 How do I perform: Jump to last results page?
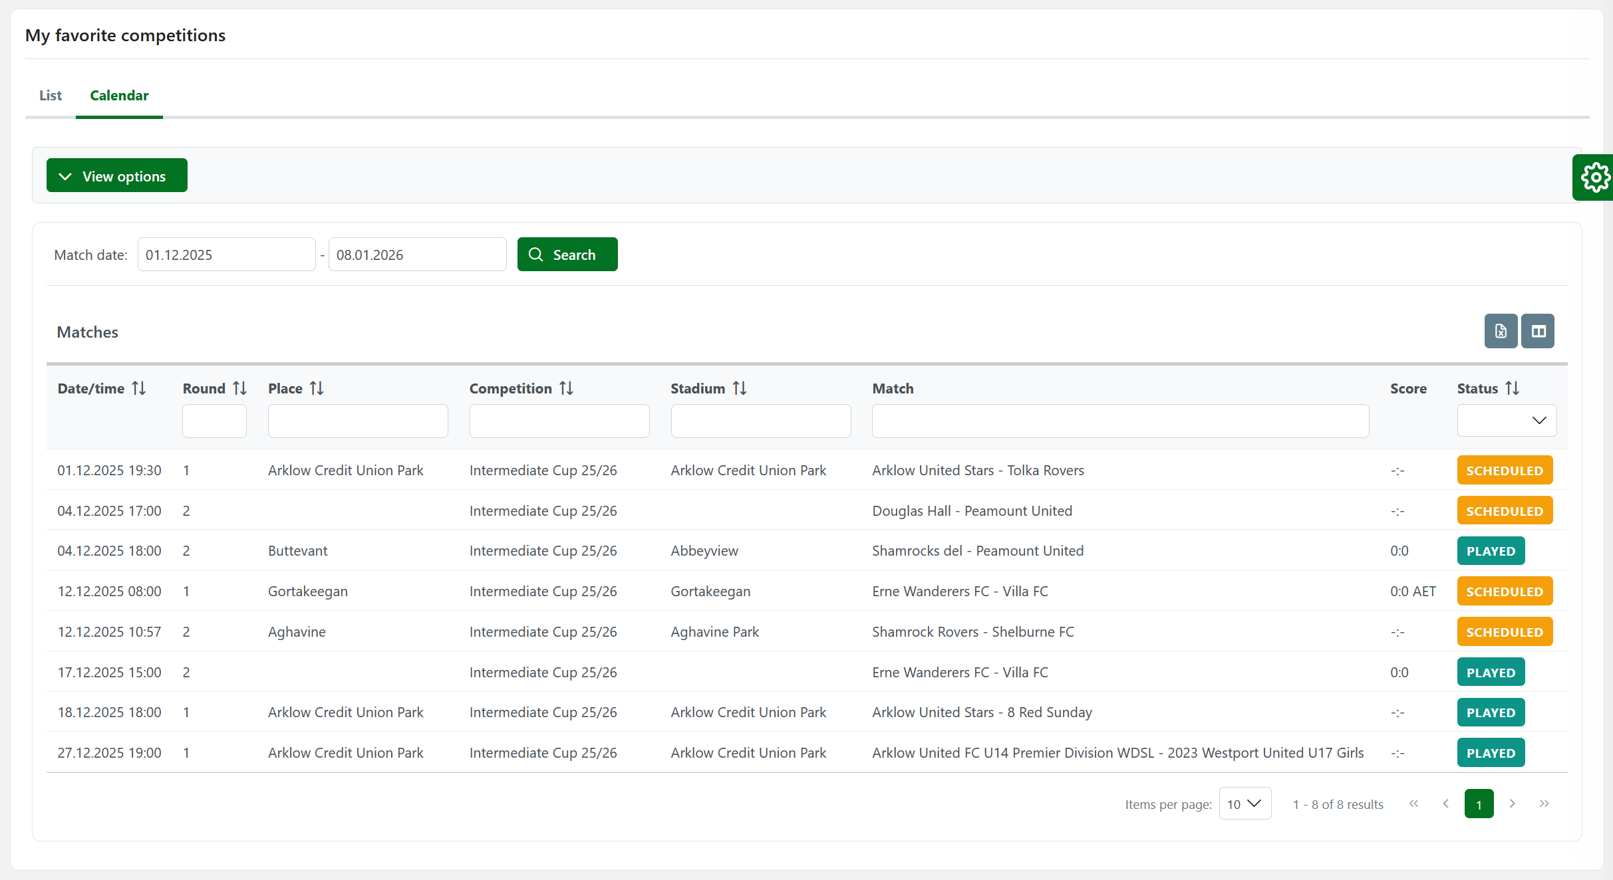point(1544,804)
